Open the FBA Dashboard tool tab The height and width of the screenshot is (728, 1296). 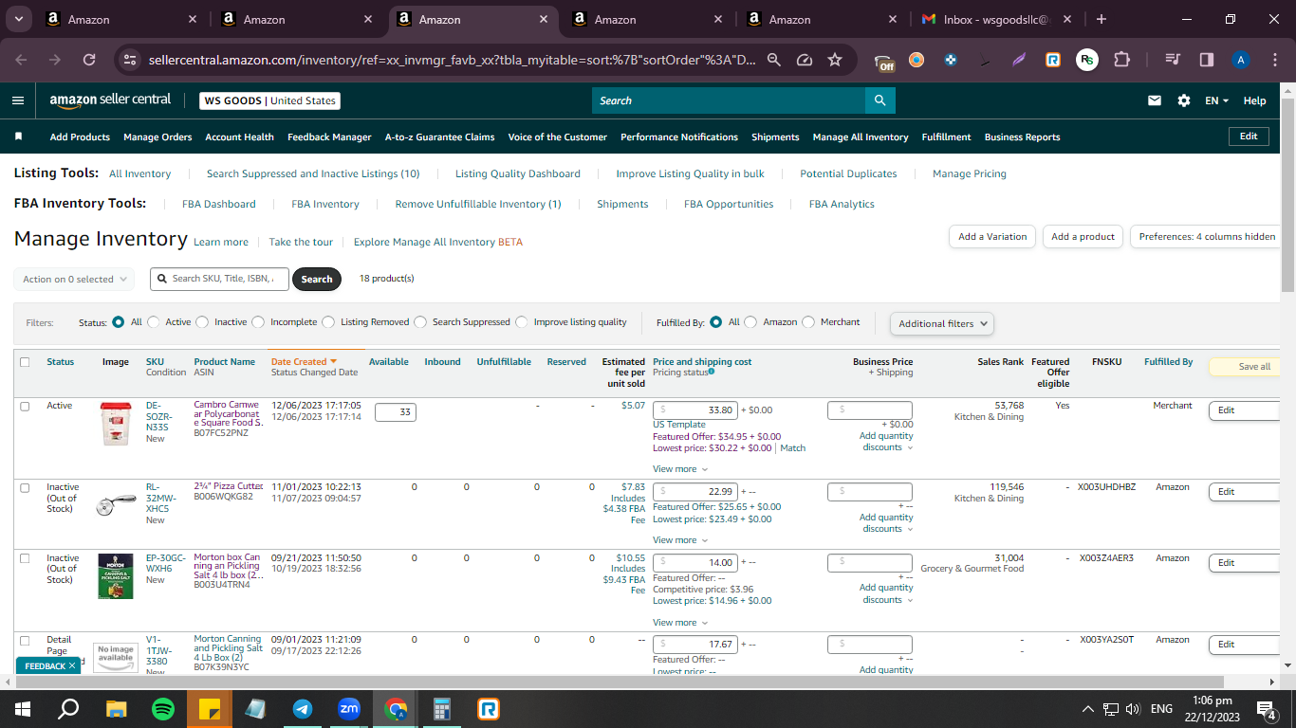pos(219,204)
